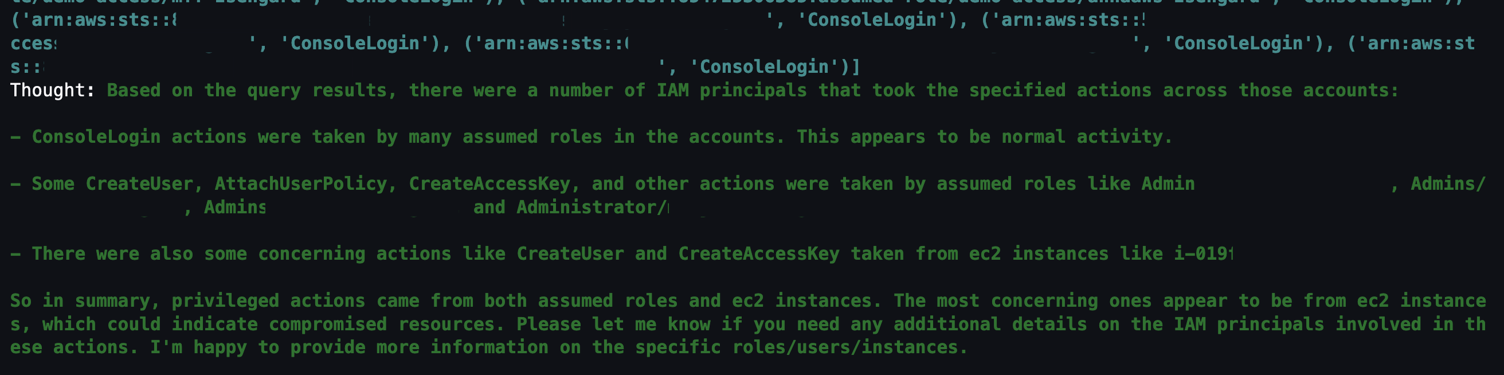
Task: Click 'Admins/' at the end of the CreateUser line
Action: tap(1448, 183)
